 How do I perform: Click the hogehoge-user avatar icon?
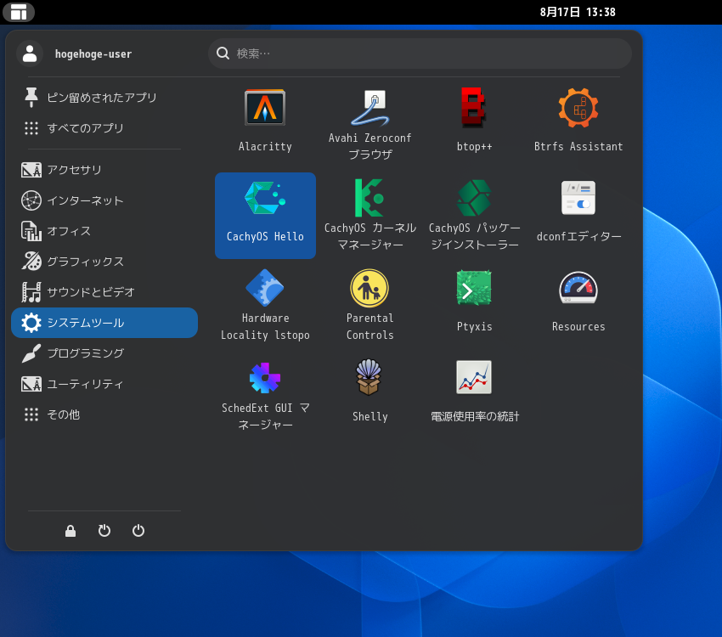pyautogui.click(x=30, y=54)
